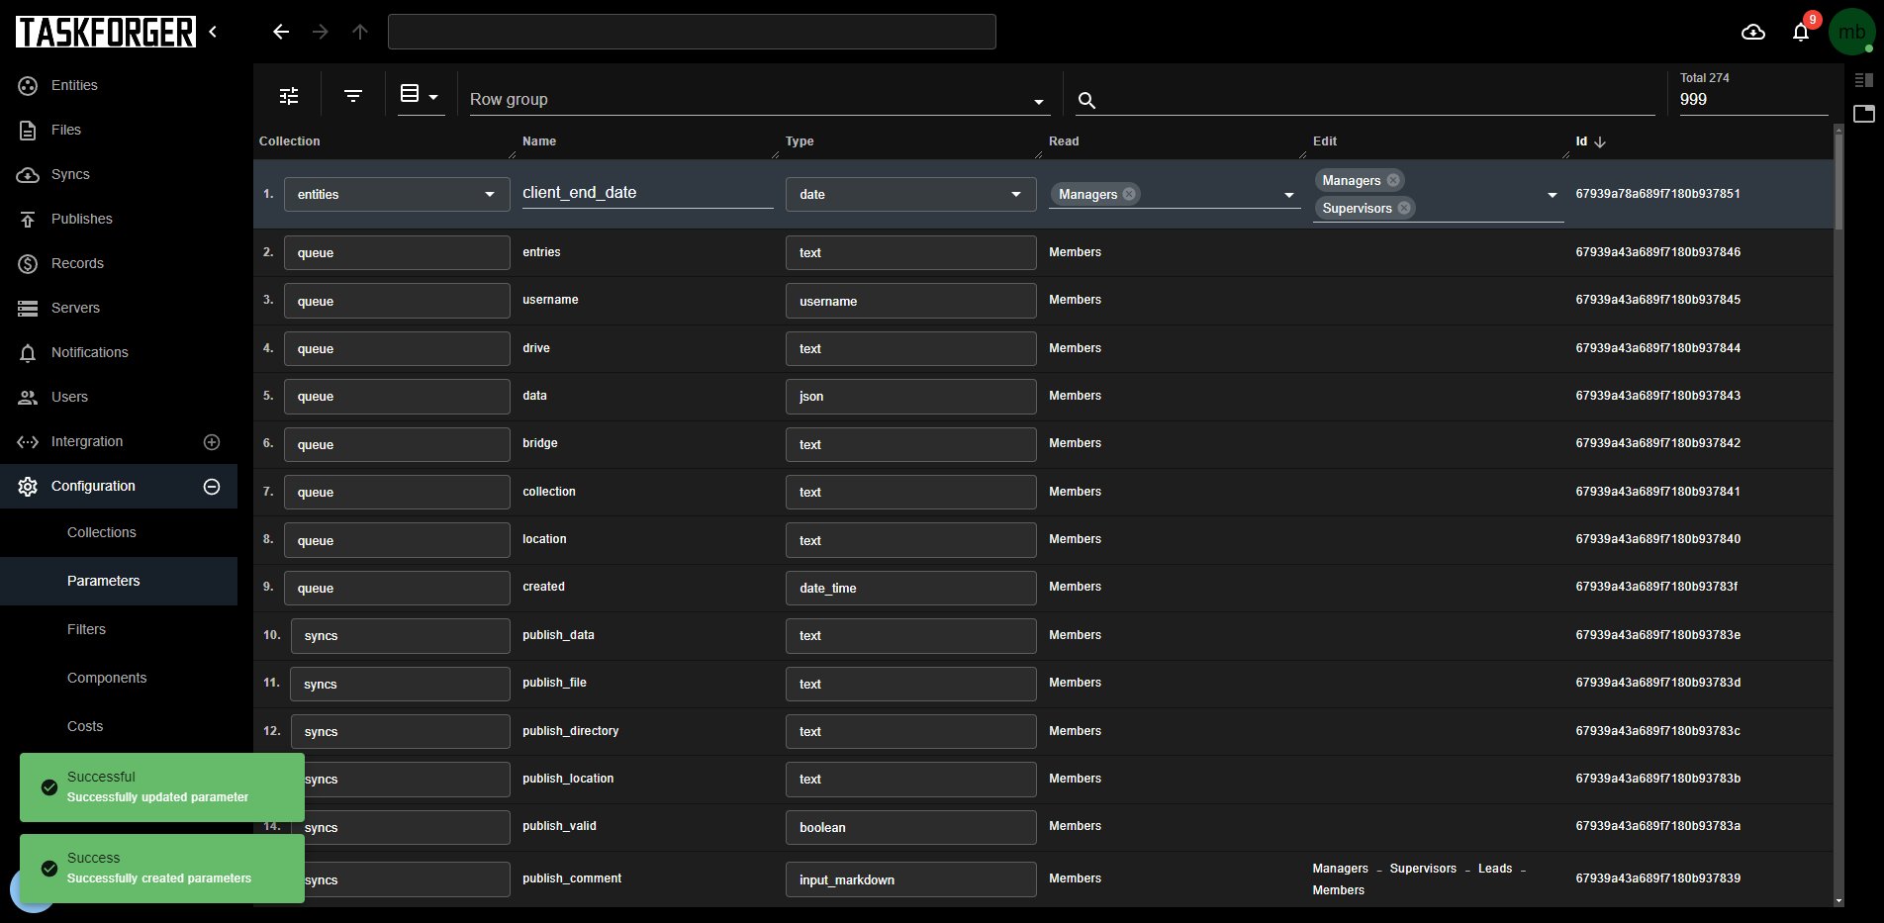Open Files in the sidebar
This screenshot has height=923, width=1884.
point(119,130)
